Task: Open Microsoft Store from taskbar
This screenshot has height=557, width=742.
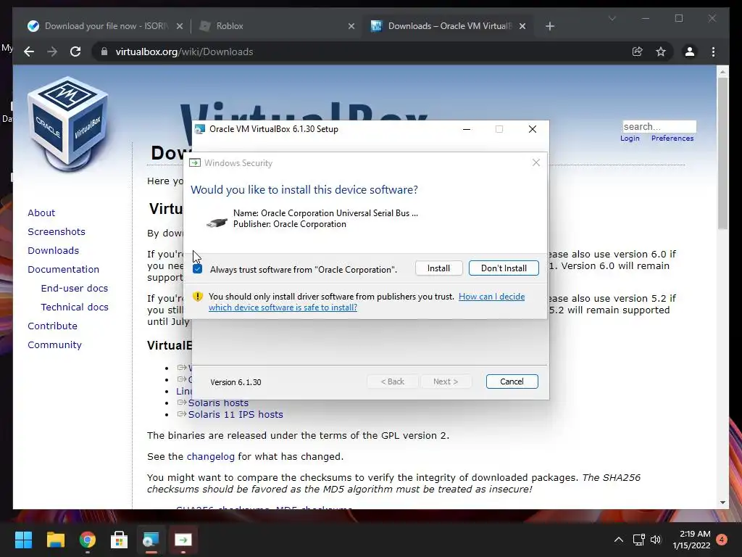Action: click(x=120, y=540)
